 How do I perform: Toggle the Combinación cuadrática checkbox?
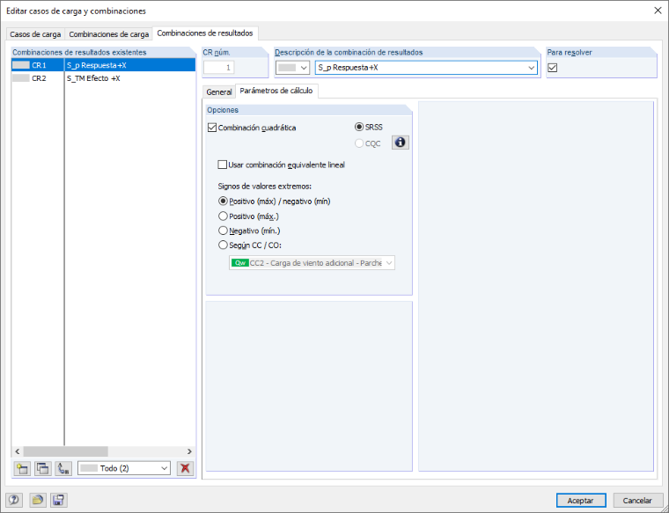[212, 128]
